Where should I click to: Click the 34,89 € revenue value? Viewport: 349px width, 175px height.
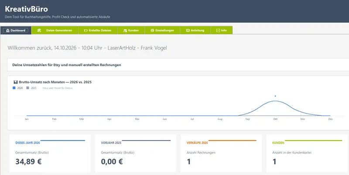click(28, 161)
